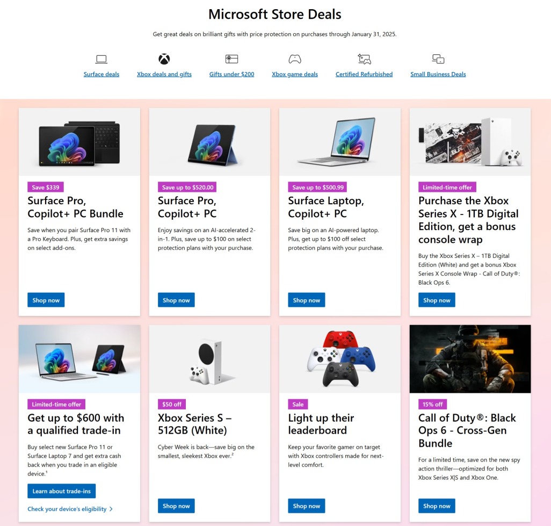Click the Certified Refurbished tag icon
Screen dimensions: 551x526
pos(364,59)
